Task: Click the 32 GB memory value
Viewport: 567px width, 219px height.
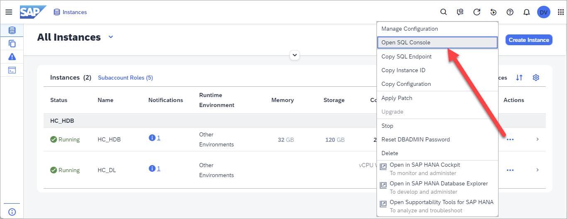Action: (x=286, y=140)
